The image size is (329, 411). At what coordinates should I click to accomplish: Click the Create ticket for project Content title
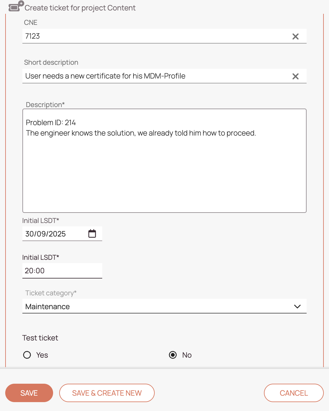(80, 8)
